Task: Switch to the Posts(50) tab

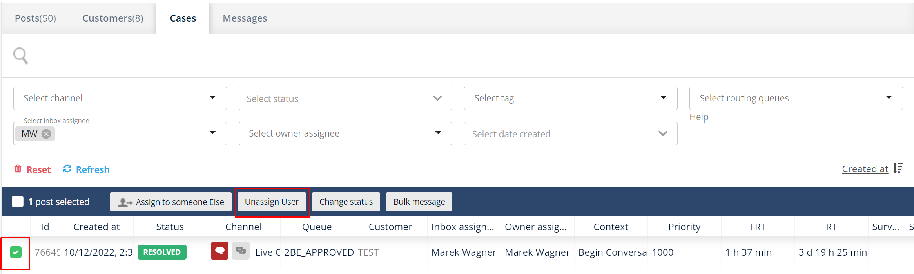Action: point(35,18)
